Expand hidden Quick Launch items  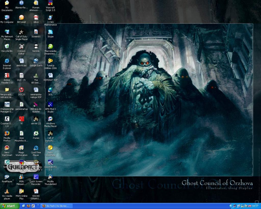pos(38,205)
